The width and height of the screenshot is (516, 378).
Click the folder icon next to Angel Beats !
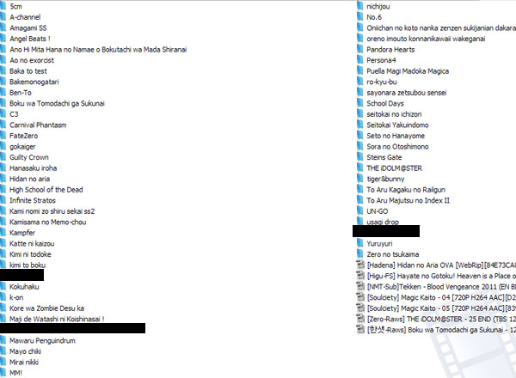pos(3,39)
